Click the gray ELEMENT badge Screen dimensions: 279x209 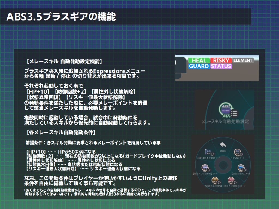pyautogui.click(x=243, y=60)
